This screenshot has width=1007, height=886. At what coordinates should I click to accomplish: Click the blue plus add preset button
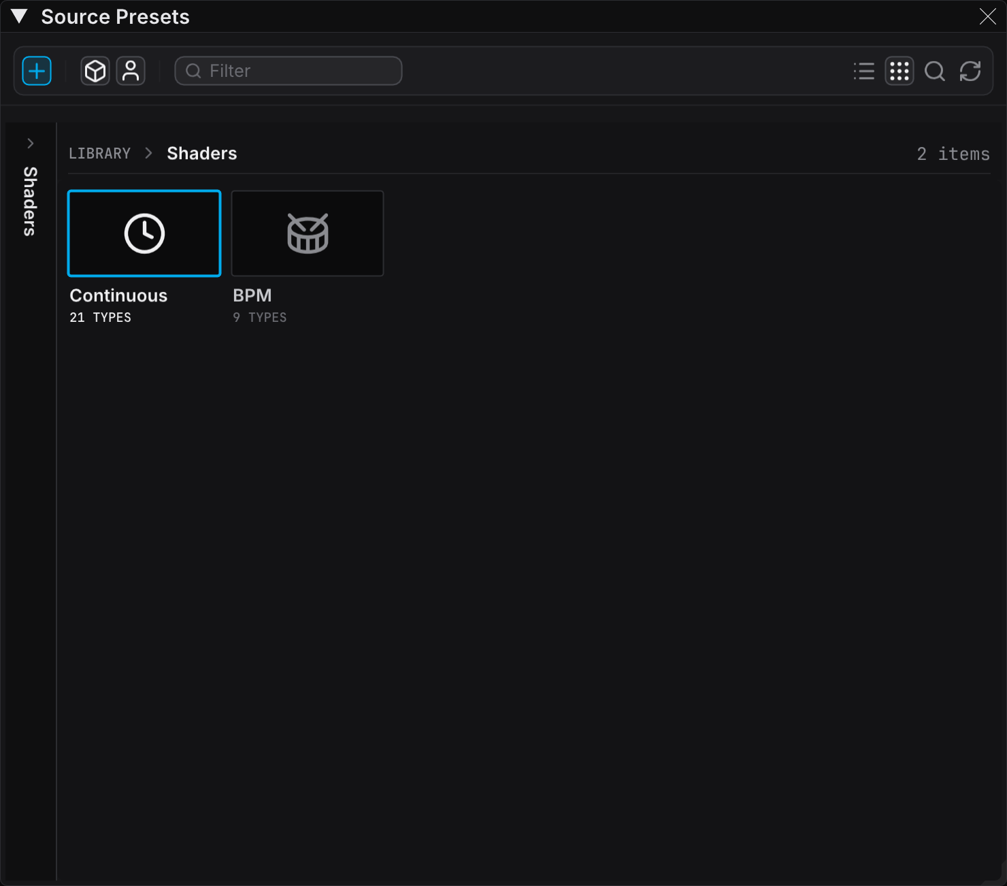[x=37, y=71]
